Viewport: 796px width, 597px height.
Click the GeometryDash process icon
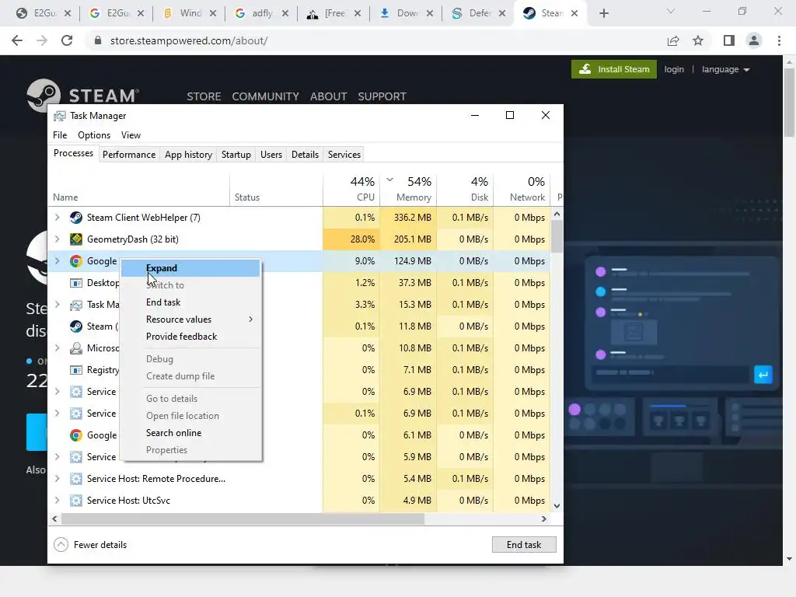click(76, 239)
